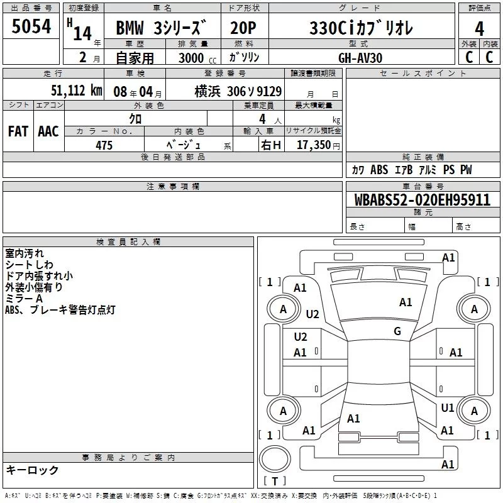Select the color number 475
503x503 pixels.
[x=104, y=145]
